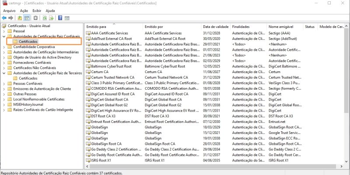350x175 pixels.
Task: Sort by the Finalidades column header
Action: pos(248,27)
